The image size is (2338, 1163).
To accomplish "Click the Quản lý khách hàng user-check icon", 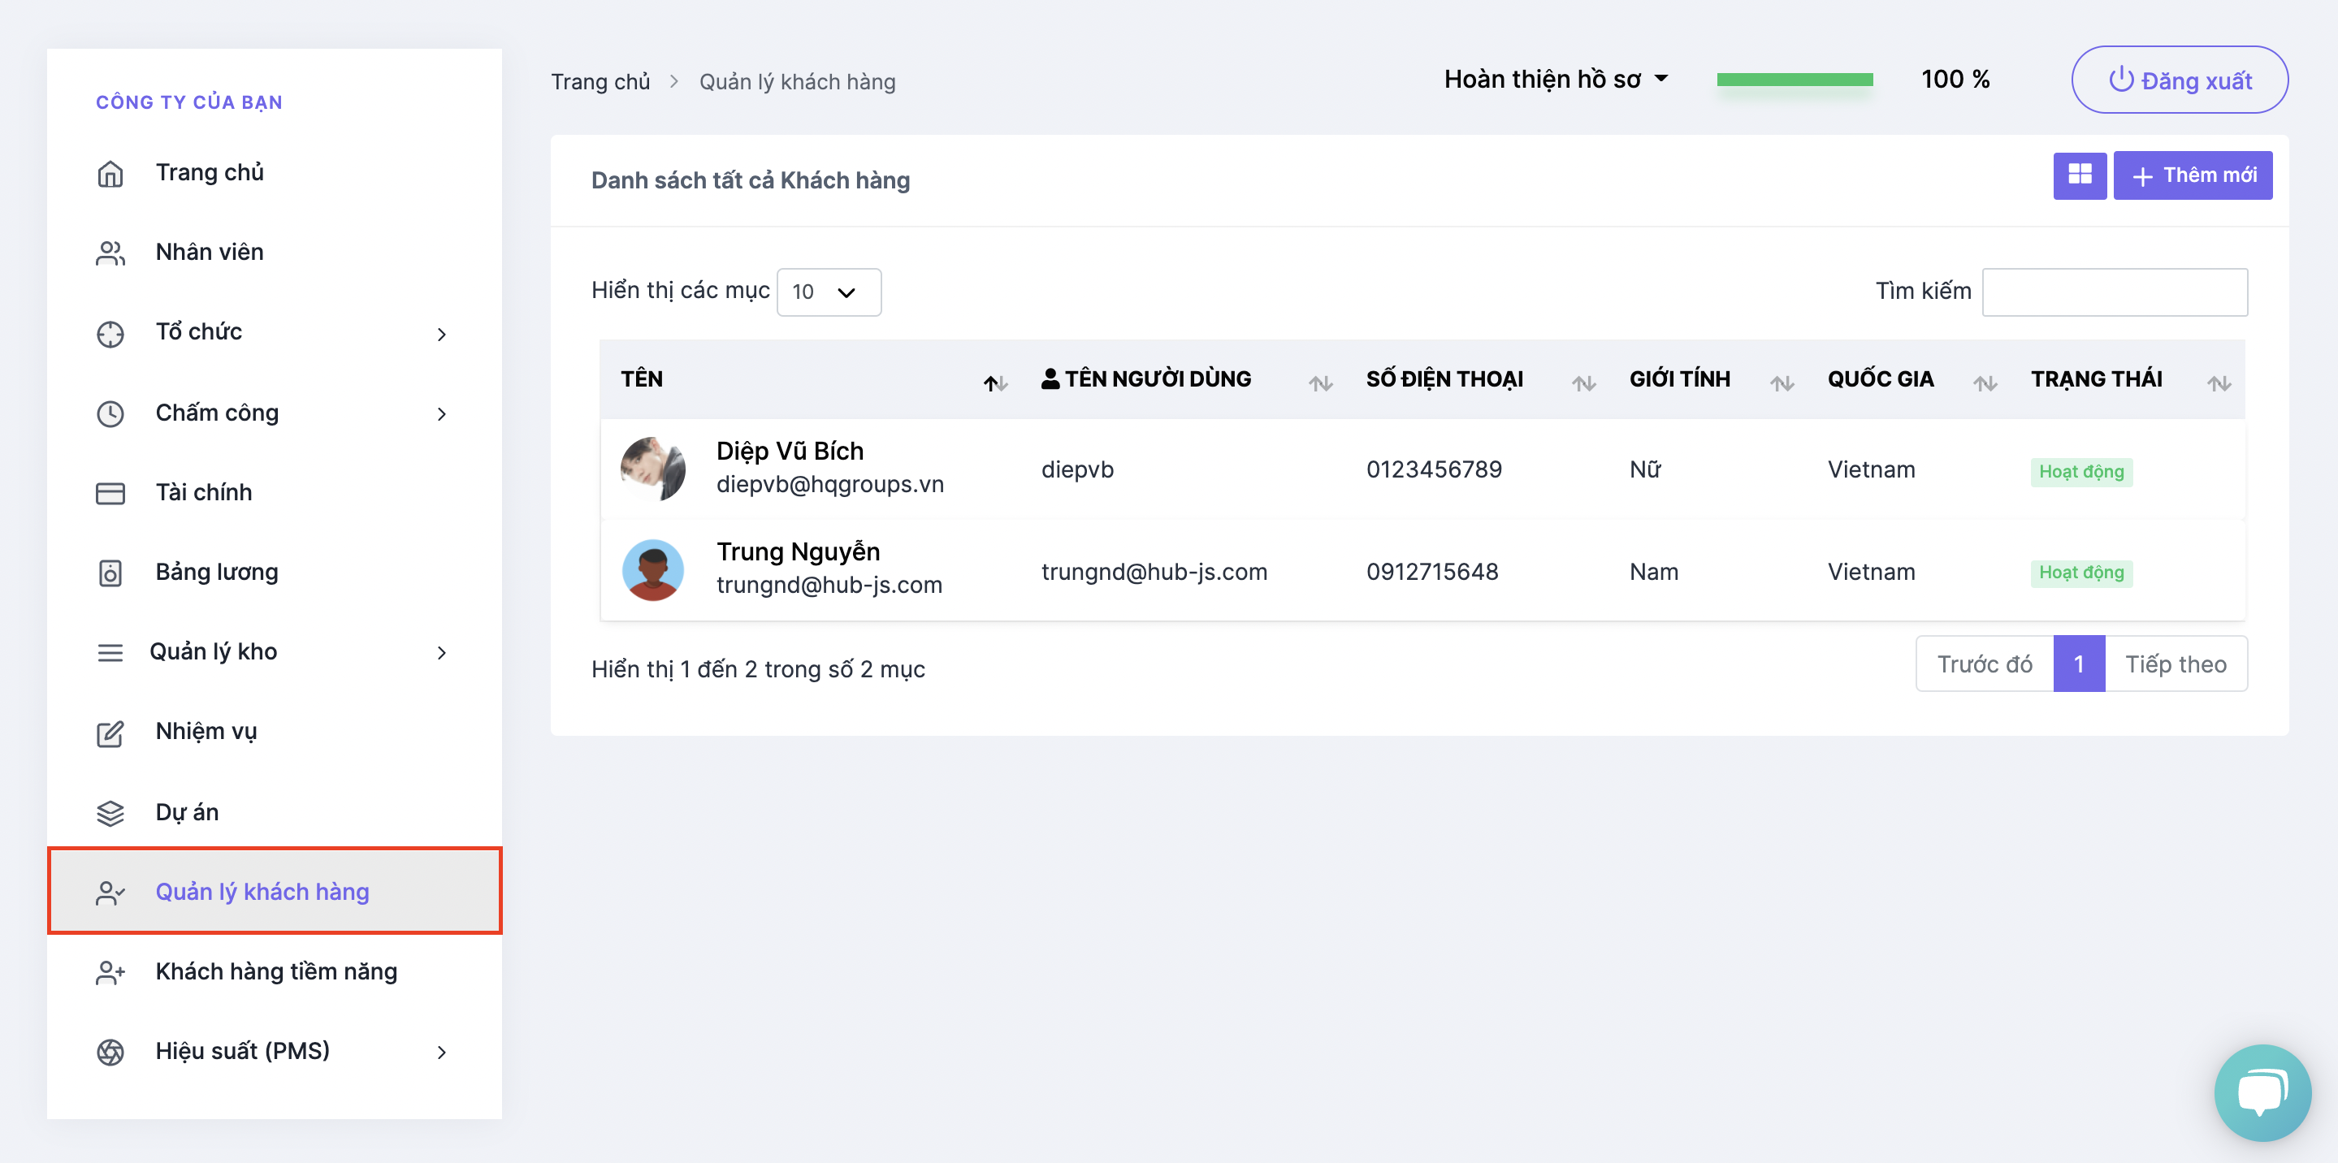I will click(110, 893).
